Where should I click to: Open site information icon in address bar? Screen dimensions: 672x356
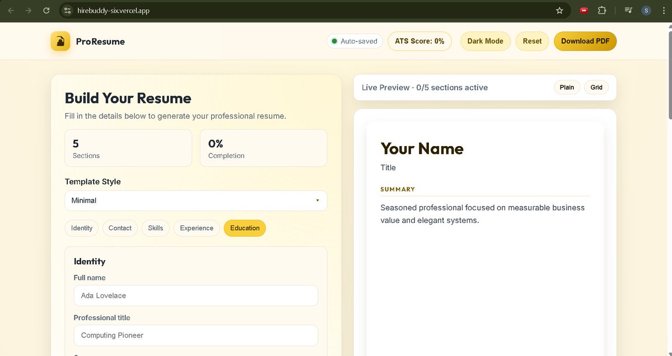68,10
